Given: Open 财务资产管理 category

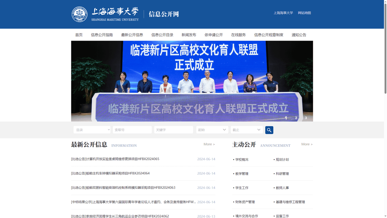Looking at the screenshot, I should 245,202.
